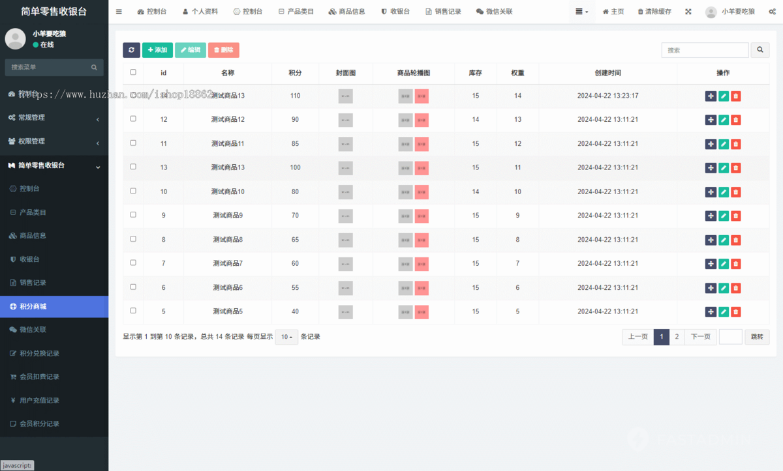Click the 搜索 input field above the table
The width and height of the screenshot is (783, 471).
pos(705,50)
